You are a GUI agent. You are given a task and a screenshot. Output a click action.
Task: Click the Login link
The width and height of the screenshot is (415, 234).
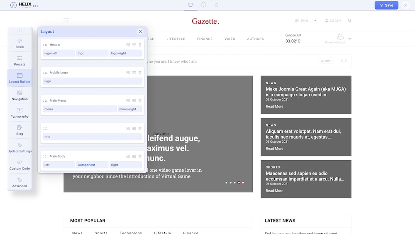(333, 20)
